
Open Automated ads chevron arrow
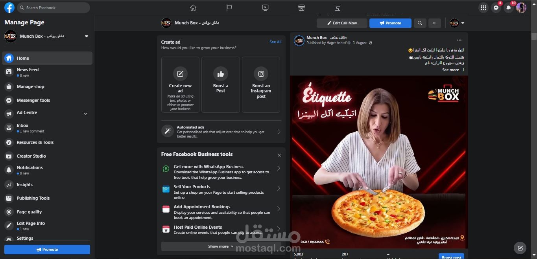[x=279, y=132]
